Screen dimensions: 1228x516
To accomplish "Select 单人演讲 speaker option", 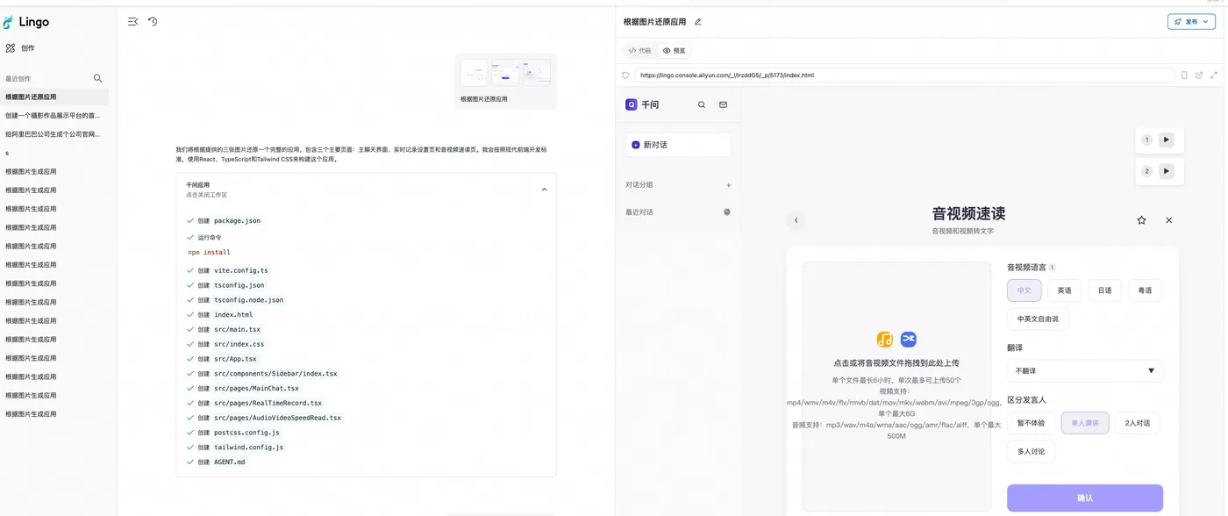I will tap(1085, 423).
